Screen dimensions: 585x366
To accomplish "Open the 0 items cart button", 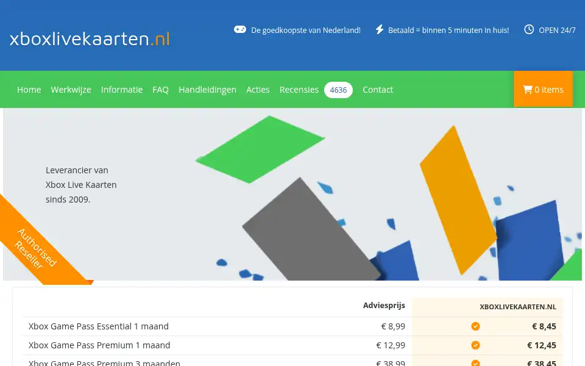I will click(543, 89).
